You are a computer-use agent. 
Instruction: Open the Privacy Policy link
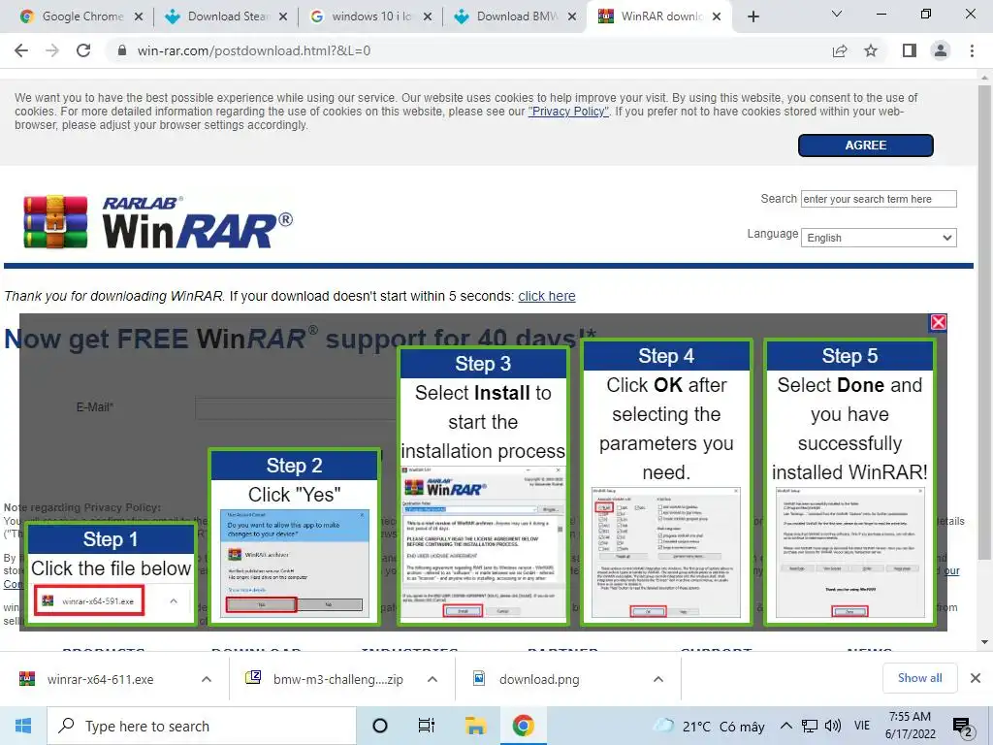[568, 112]
